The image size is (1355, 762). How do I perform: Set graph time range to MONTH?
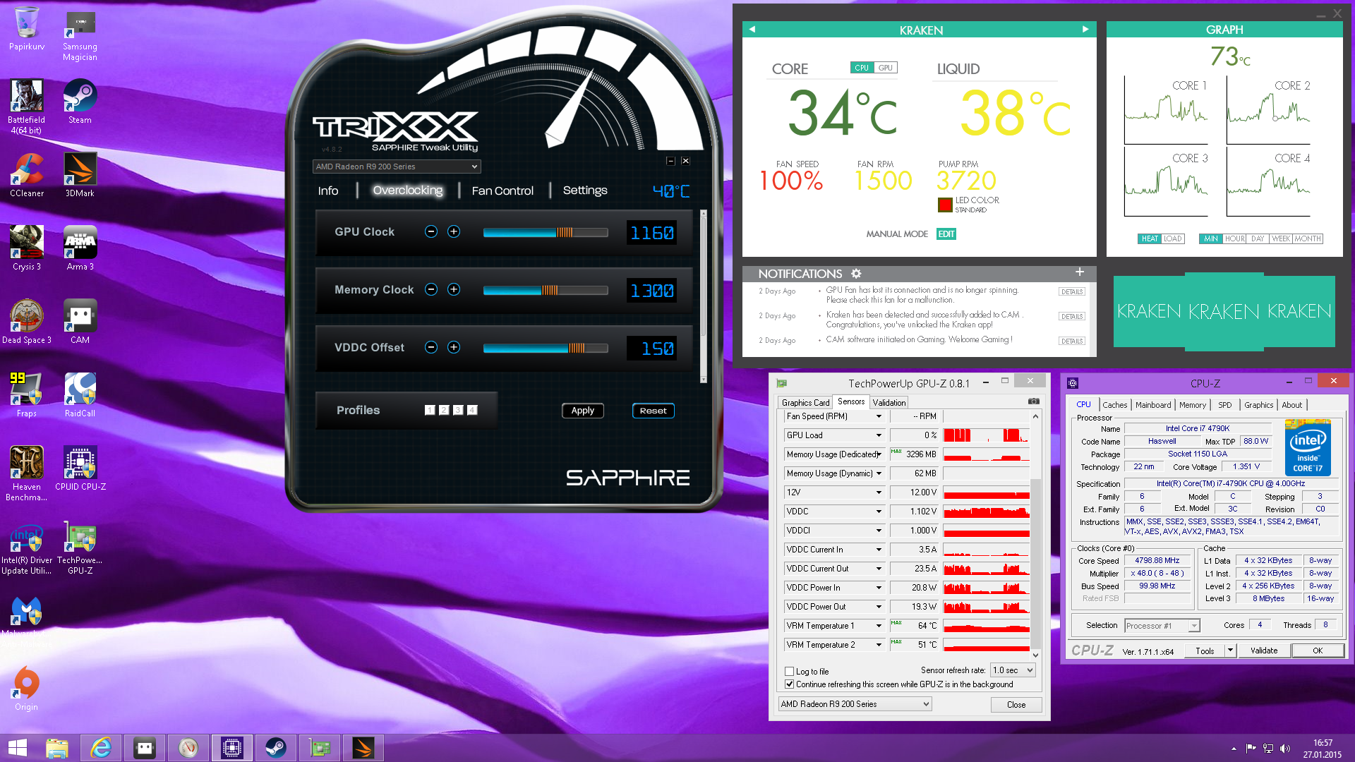pyautogui.click(x=1308, y=238)
